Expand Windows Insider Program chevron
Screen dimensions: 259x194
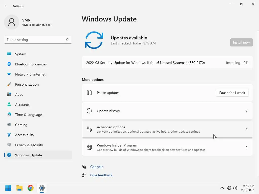246,147
